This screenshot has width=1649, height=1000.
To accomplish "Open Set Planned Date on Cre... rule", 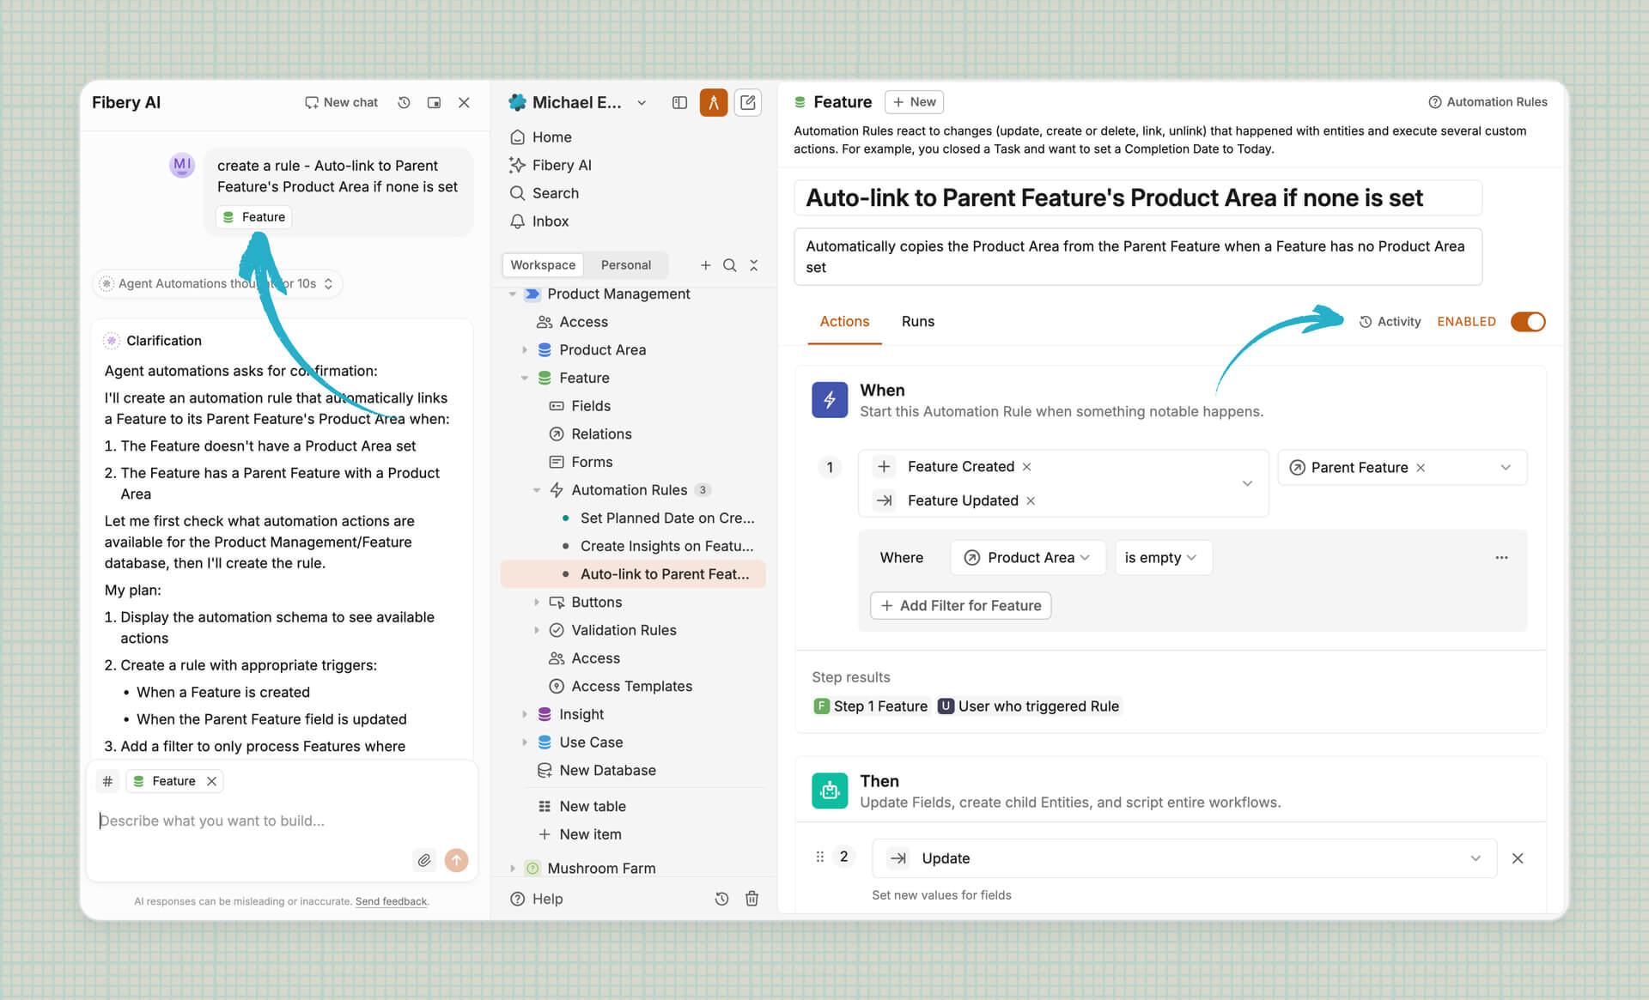I will coord(667,518).
